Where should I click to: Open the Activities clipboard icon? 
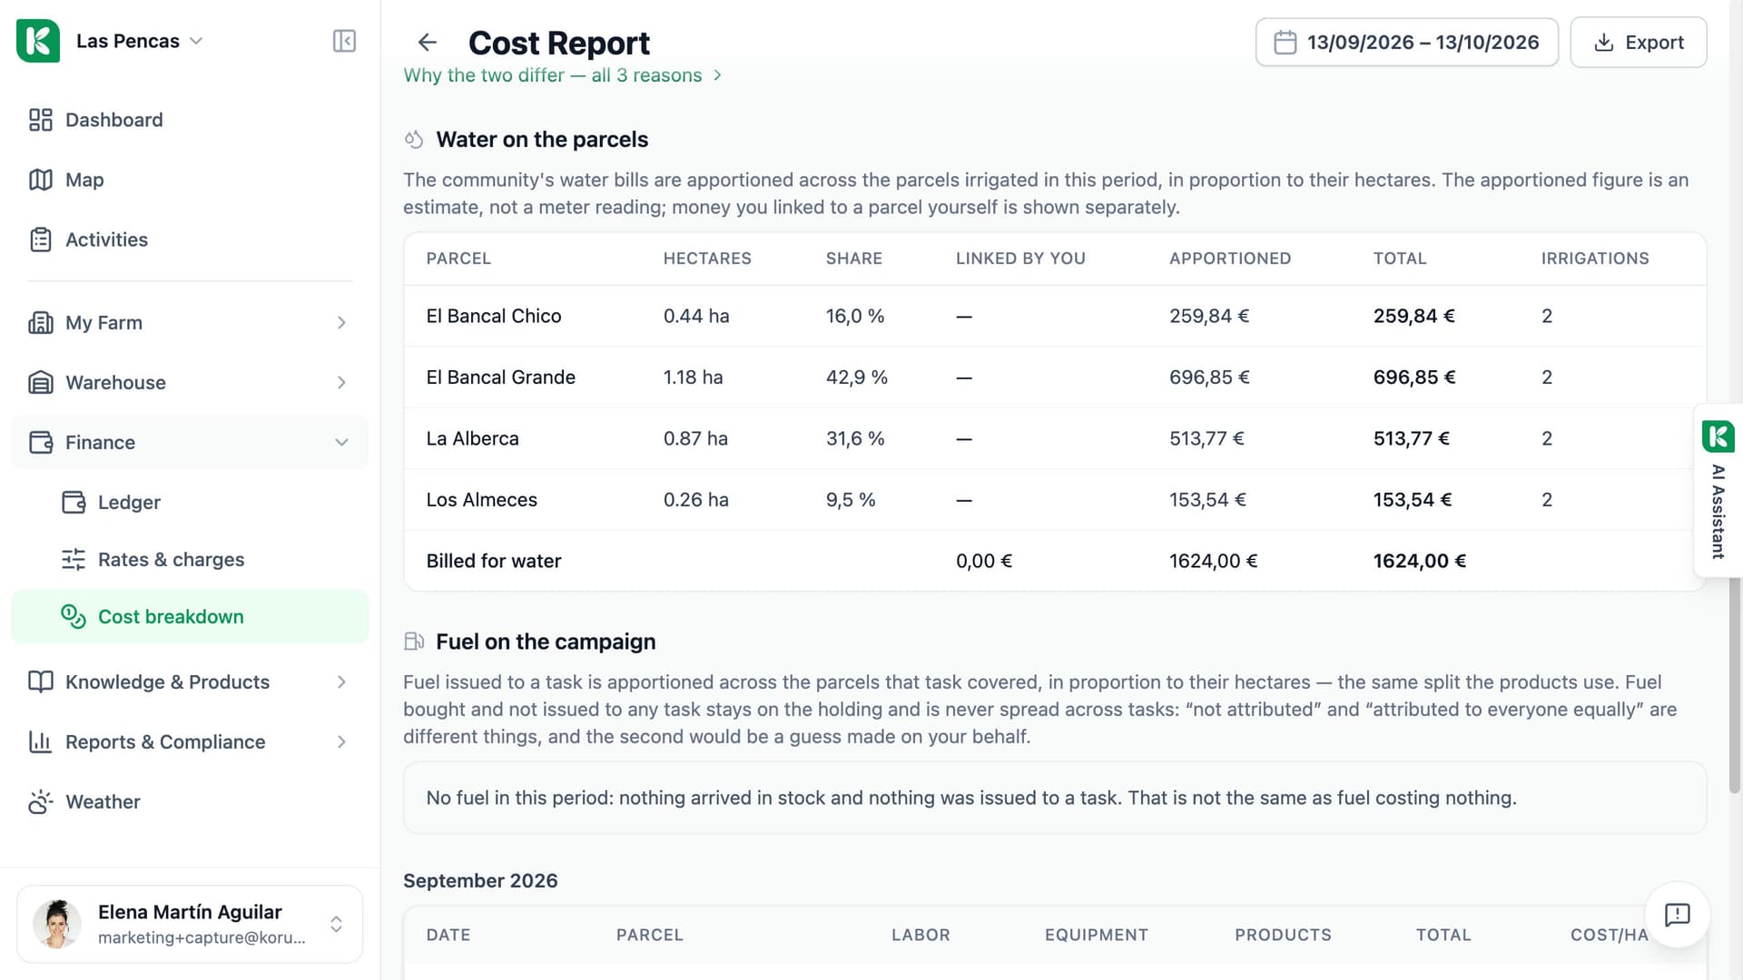(x=41, y=240)
